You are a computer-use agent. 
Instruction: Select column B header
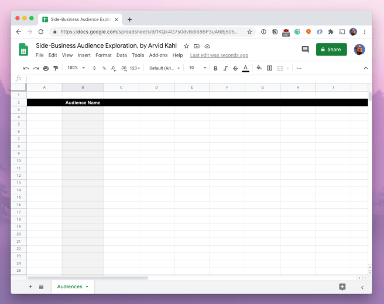click(x=83, y=88)
